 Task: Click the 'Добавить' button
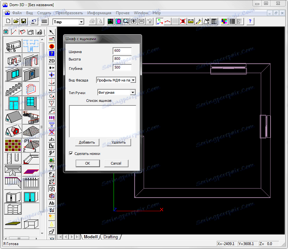click(87, 142)
